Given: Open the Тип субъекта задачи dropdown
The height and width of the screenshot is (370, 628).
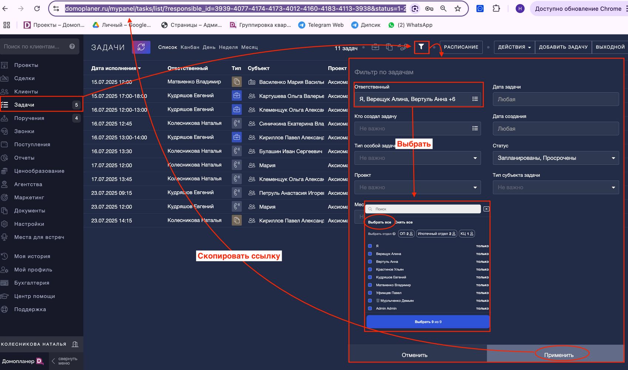Looking at the screenshot, I should 555,188.
